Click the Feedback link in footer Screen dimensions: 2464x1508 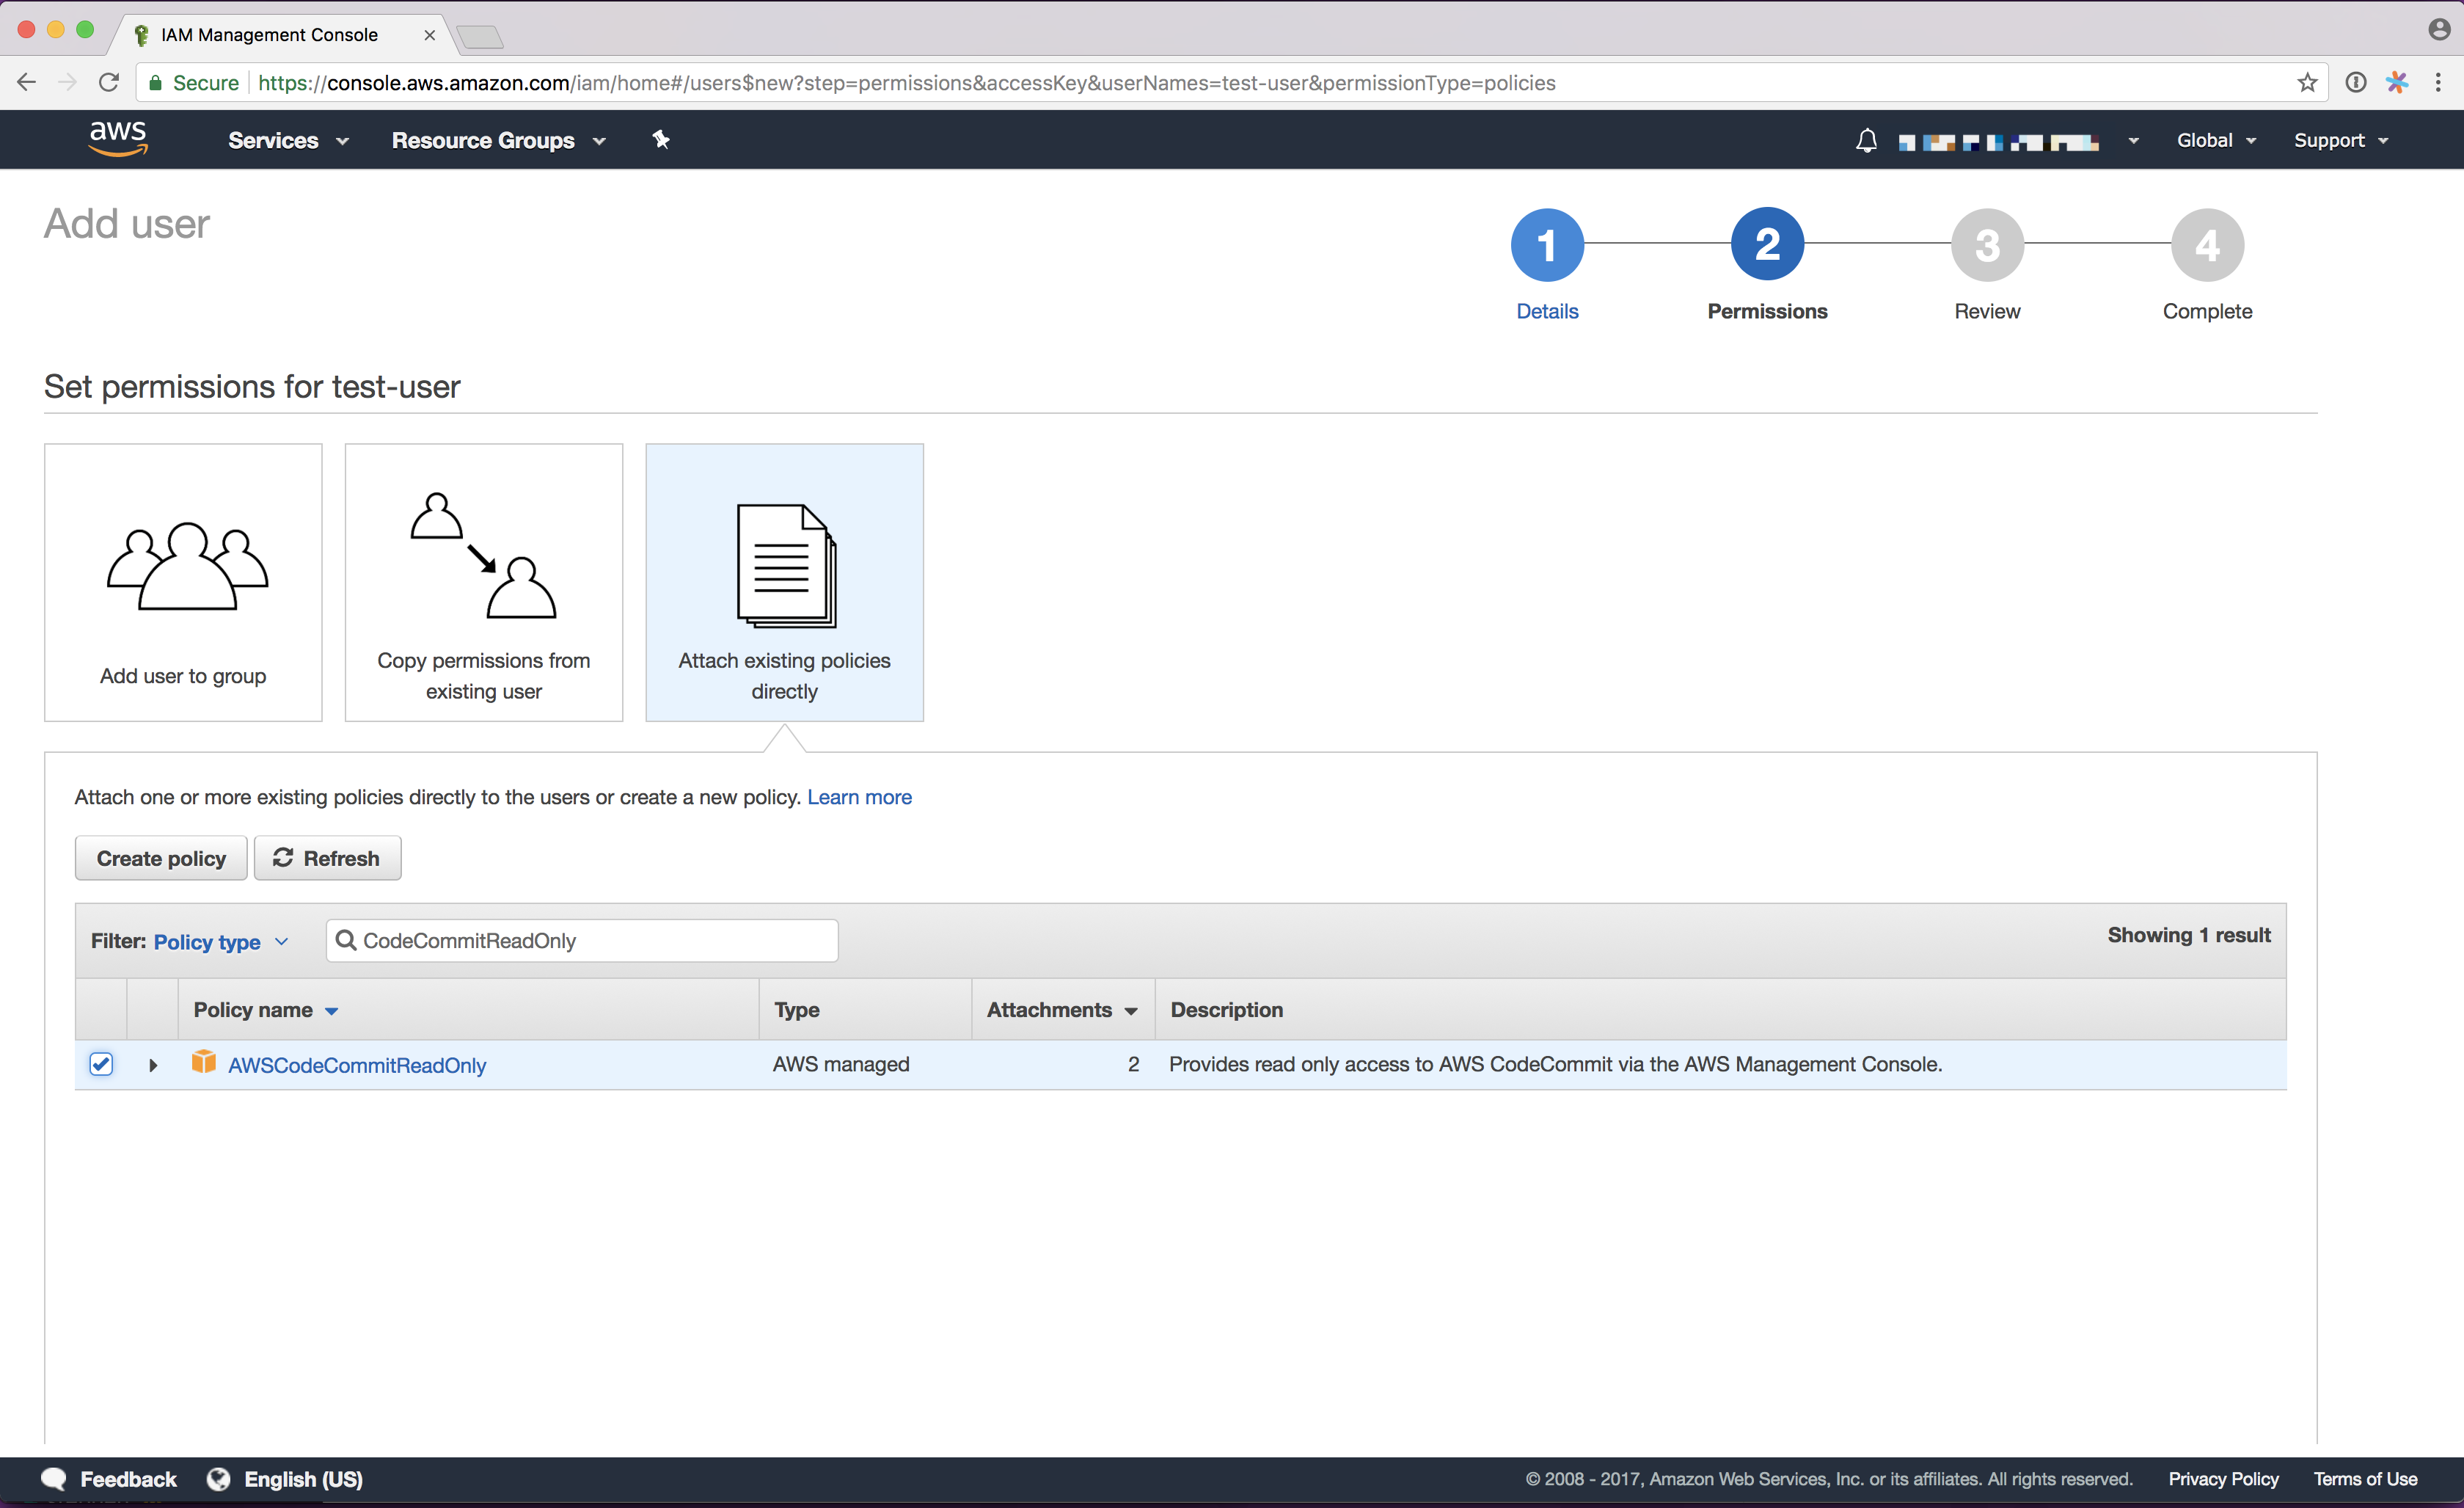(128, 1479)
